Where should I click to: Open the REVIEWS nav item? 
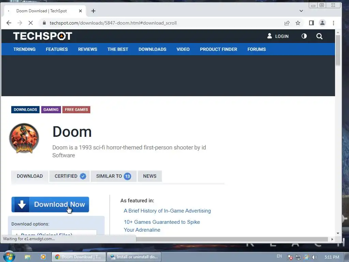88,49
